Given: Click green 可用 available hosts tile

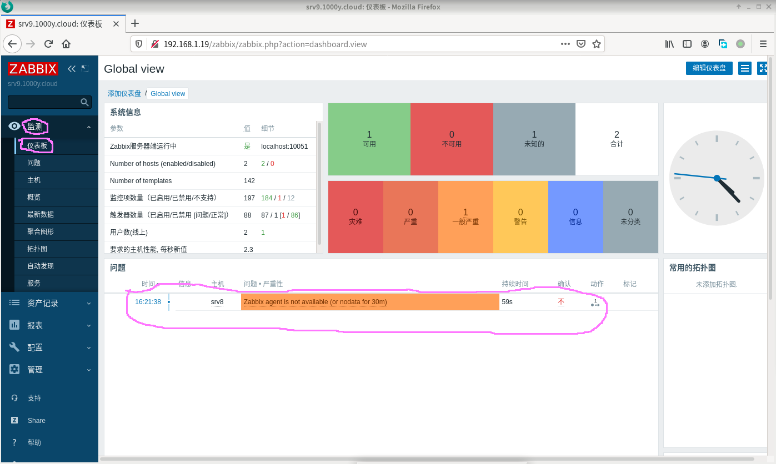Looking at the screenshot, I should point(369,139).
